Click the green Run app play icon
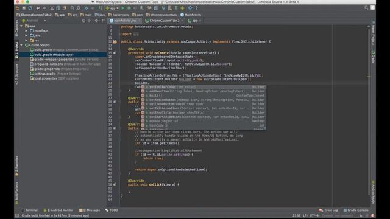This screenshot has width=390, height=219. coord(122,8)
